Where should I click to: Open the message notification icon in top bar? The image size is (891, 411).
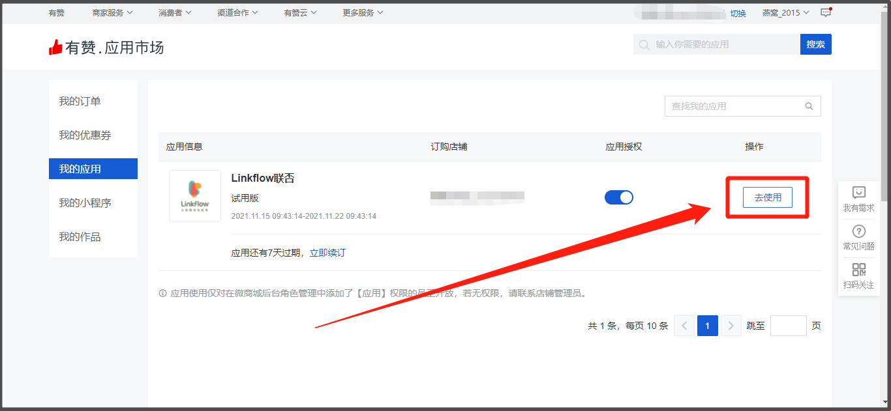coord(826,12)
